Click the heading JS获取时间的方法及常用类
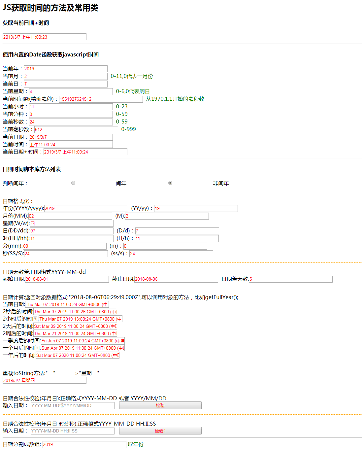The height and width of the screenshot is (449, 362). [x=50, y=8]
